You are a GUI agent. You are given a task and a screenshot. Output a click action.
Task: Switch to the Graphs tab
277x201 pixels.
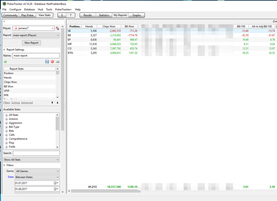pos(137,15)
